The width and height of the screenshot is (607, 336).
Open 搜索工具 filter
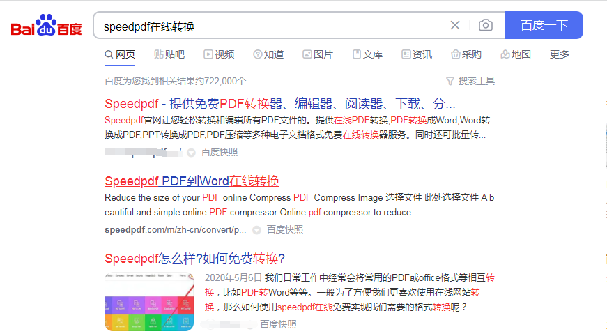point(470,81)
